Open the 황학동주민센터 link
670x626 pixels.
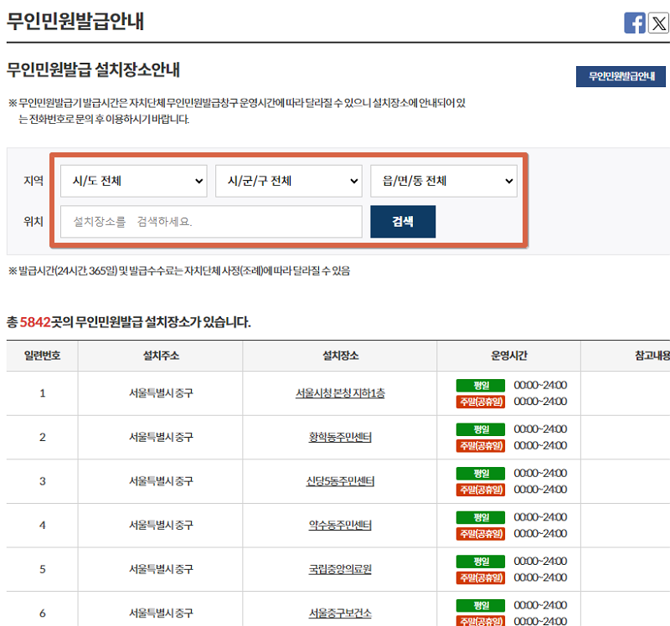340,437
